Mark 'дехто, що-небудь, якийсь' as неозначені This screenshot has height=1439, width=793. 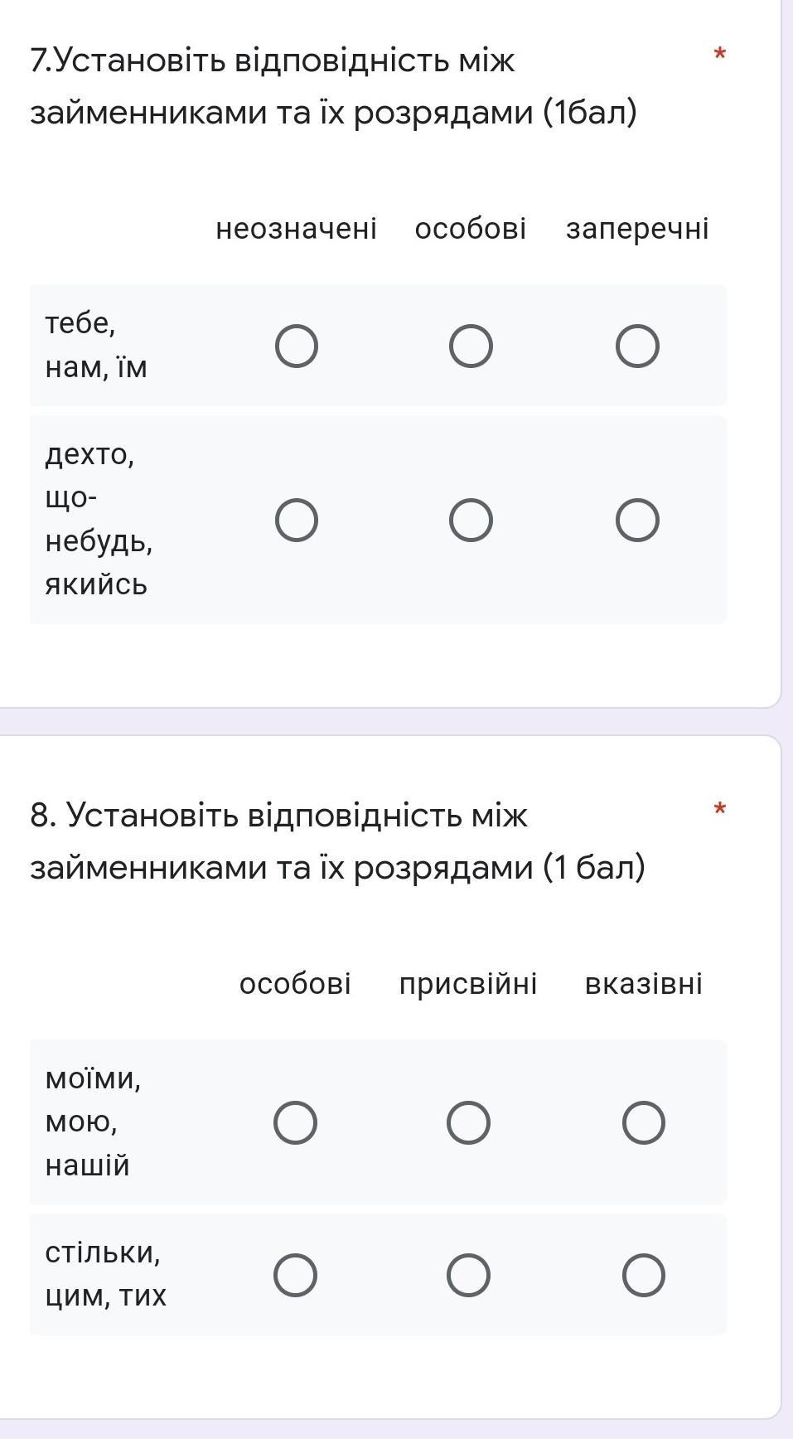297,521
